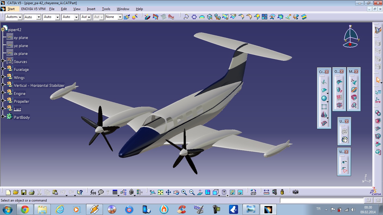The height and width of the screenshot is (215, 383).
Task: Click the power input command field
Action: pos(322,200)
